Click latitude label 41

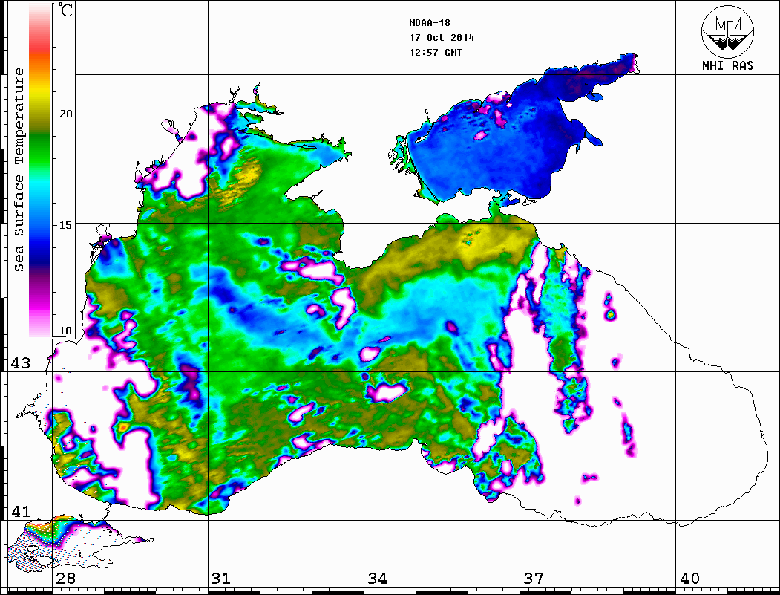point(21,511)
